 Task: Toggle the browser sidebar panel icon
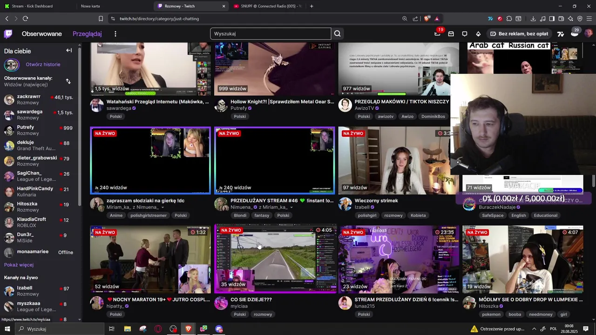(552, 19)
